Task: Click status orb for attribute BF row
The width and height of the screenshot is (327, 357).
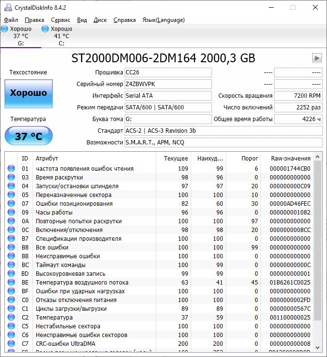Action: click(11, 291)
